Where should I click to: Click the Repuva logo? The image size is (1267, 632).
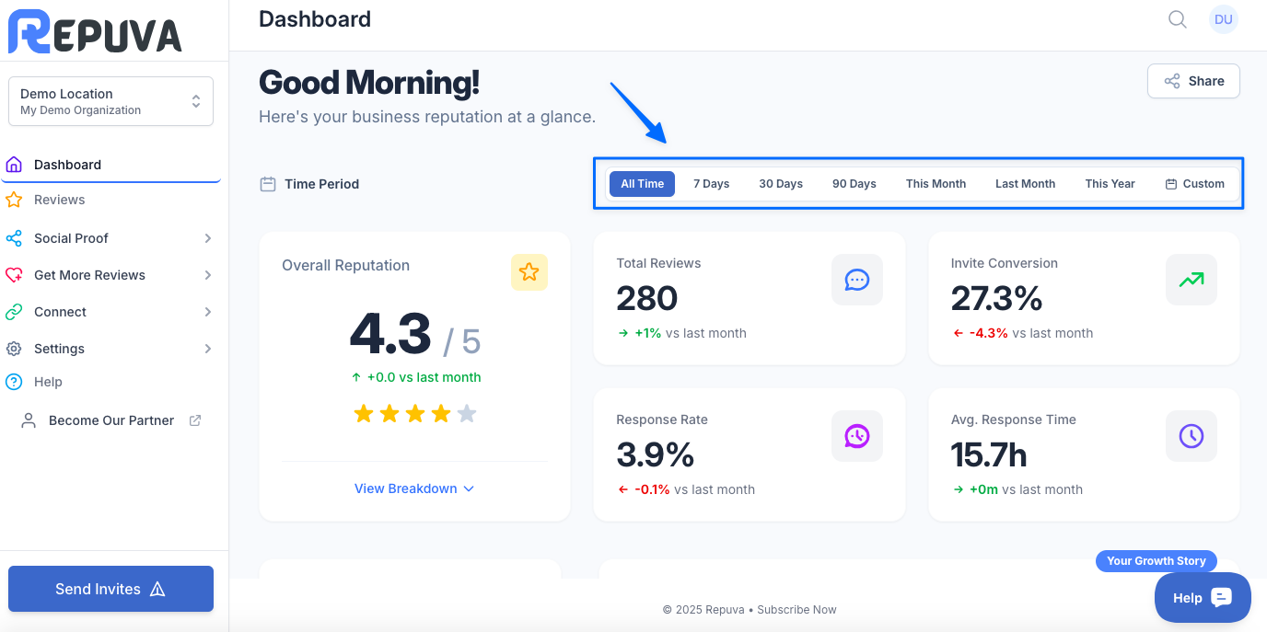tap(95, 32)
